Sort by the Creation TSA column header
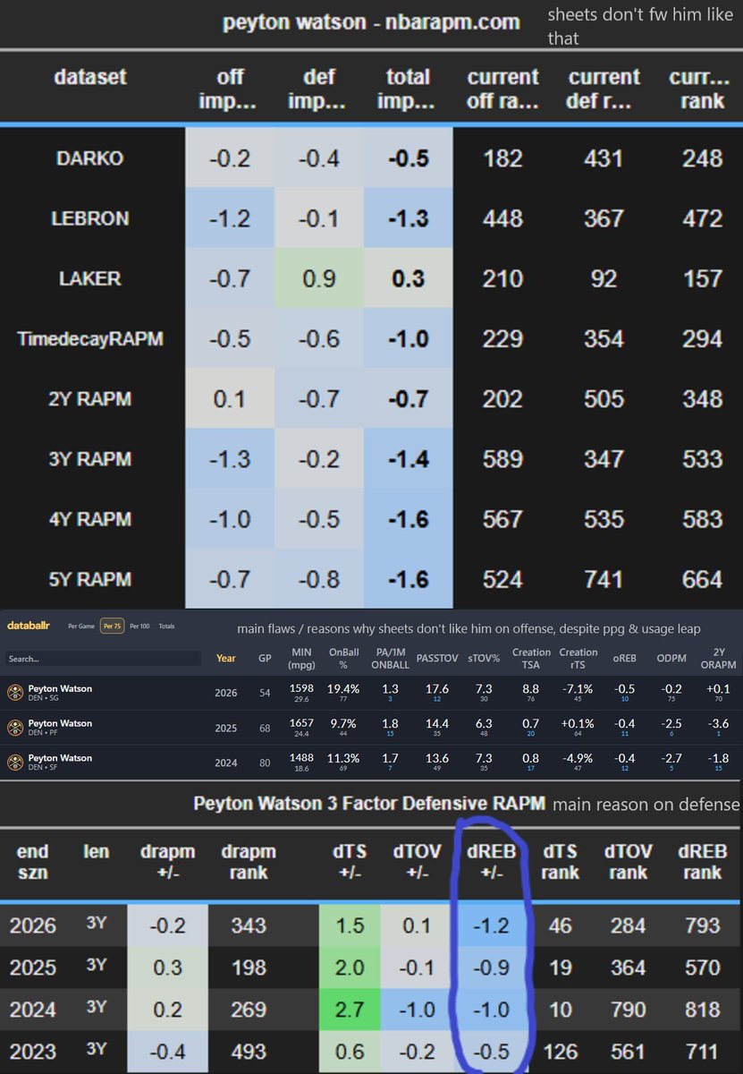743x1074 pixels. [x=531, y=658]
